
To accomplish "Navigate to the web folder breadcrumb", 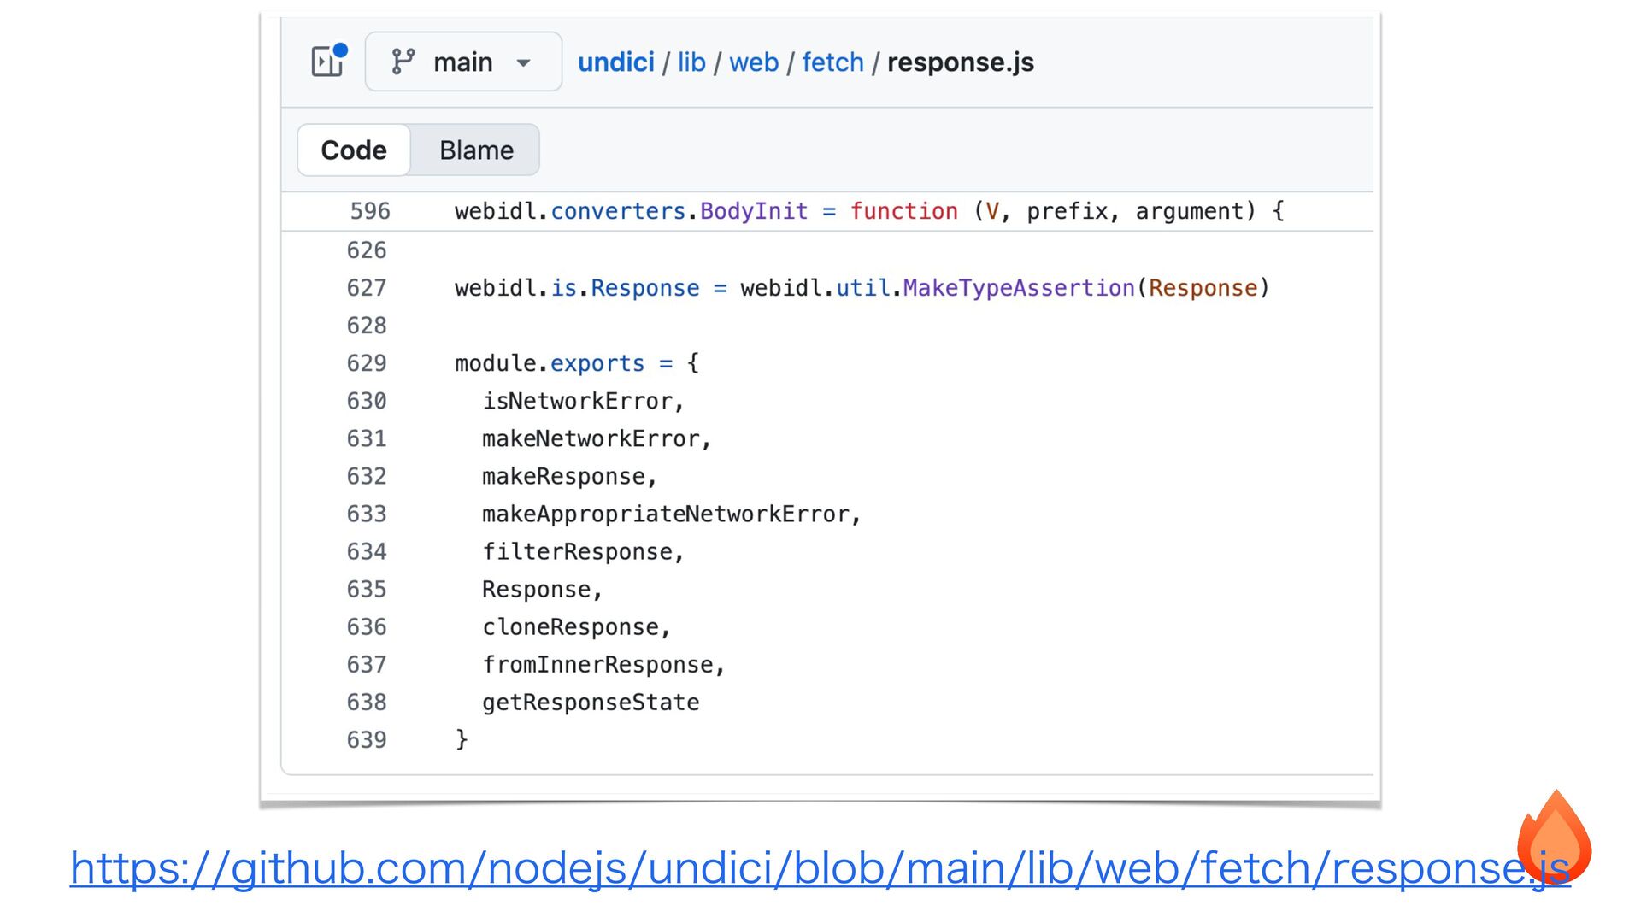I will (753, 62).
